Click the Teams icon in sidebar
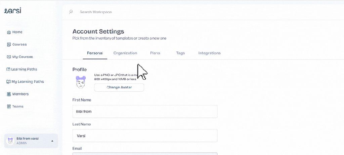Viewport: 344px width, 155px height. tap(9, 106)
